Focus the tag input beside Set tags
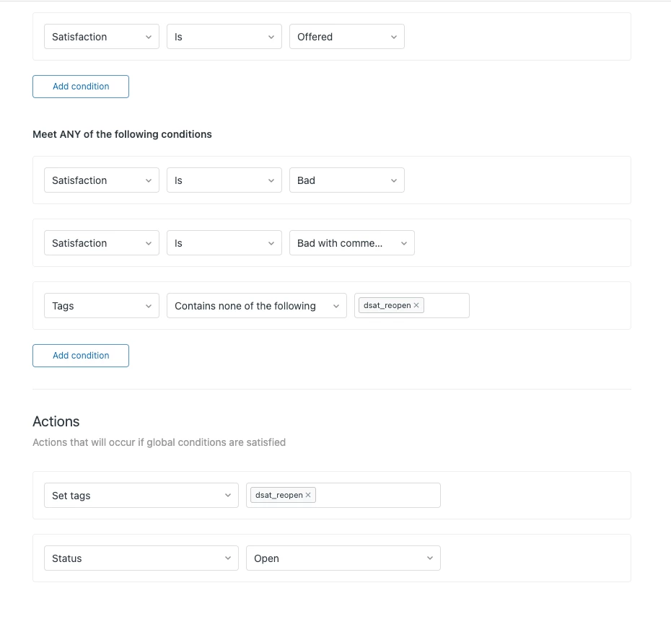Image resolution: width=671 pixels, height=619 pixels. (x=377, y=496)
